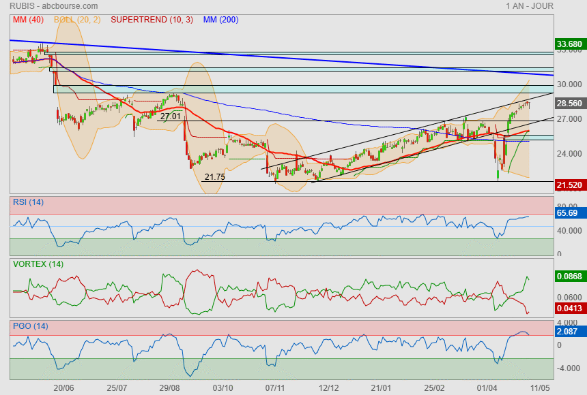Click the current price 28.560 tag

[x=569, y=103]
